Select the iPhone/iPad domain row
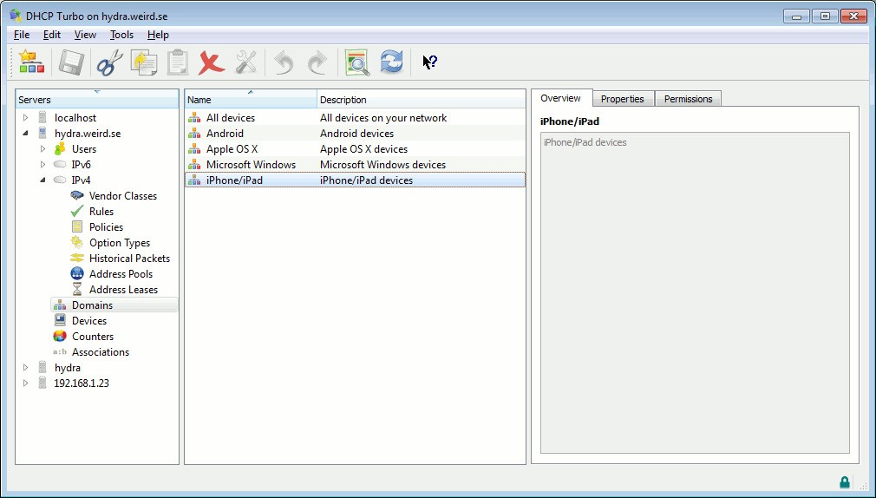876x498 pixels. [x=356, y=180]
